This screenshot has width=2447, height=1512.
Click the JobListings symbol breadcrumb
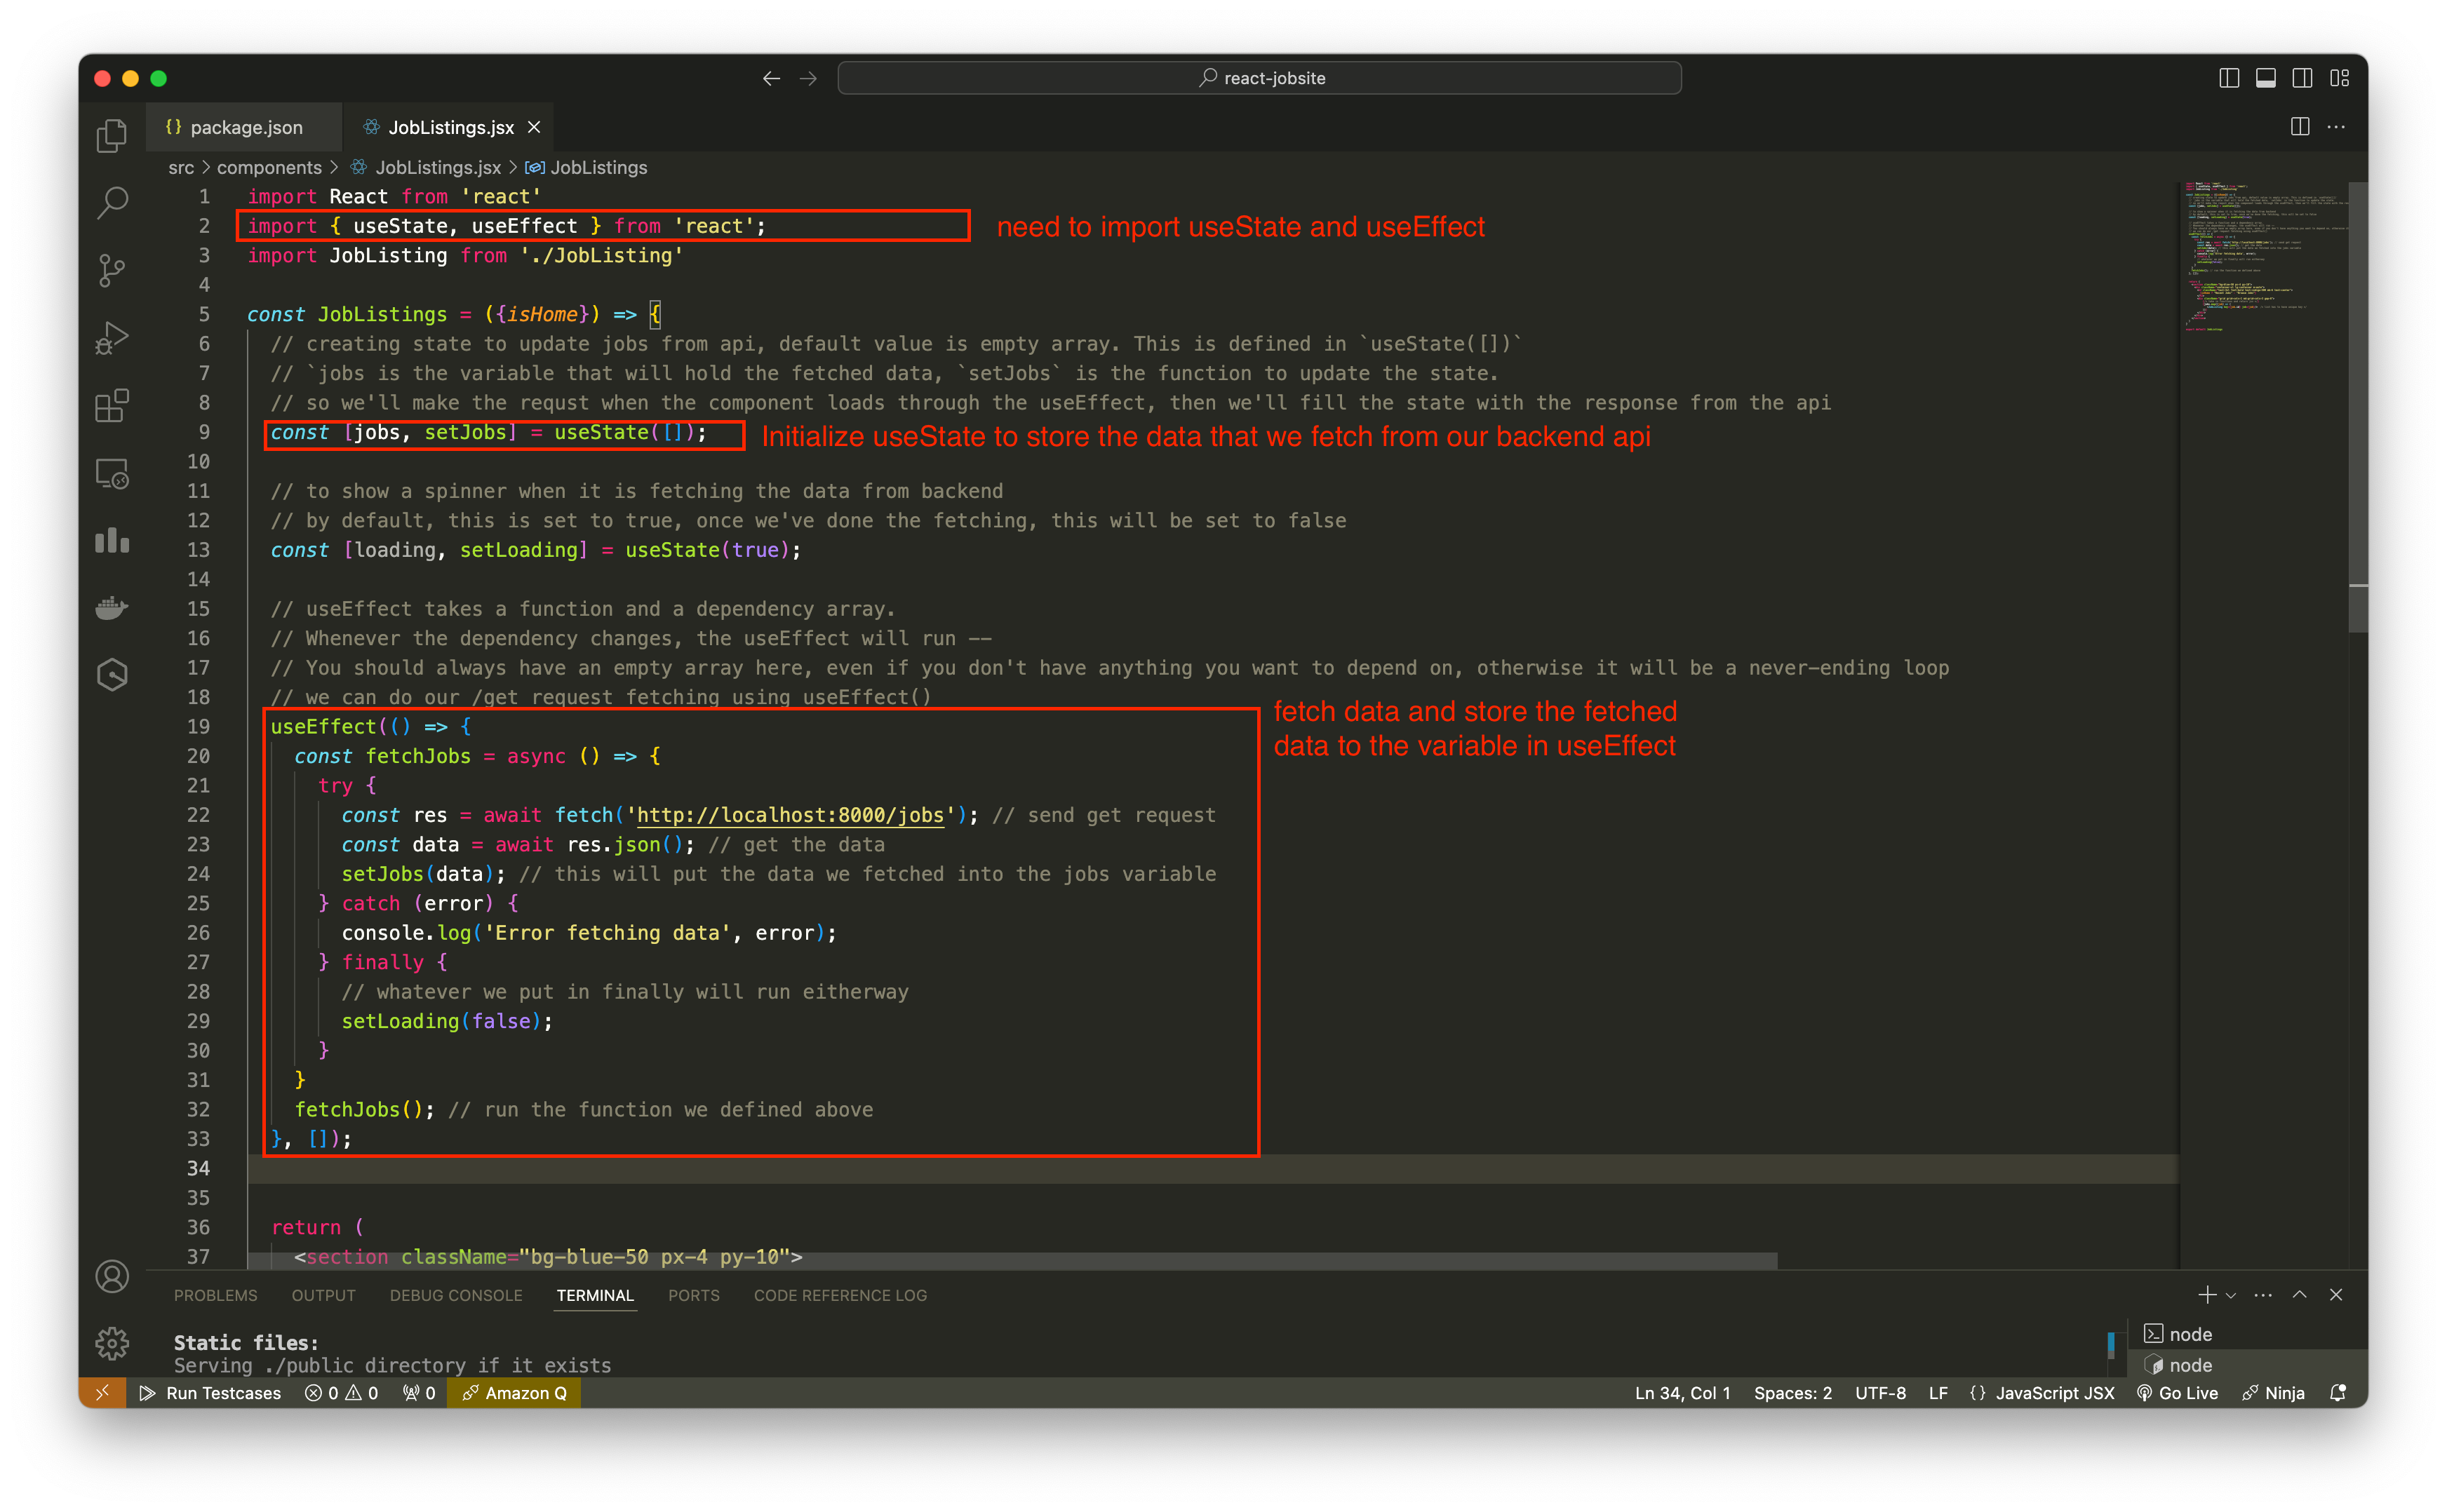587,167
